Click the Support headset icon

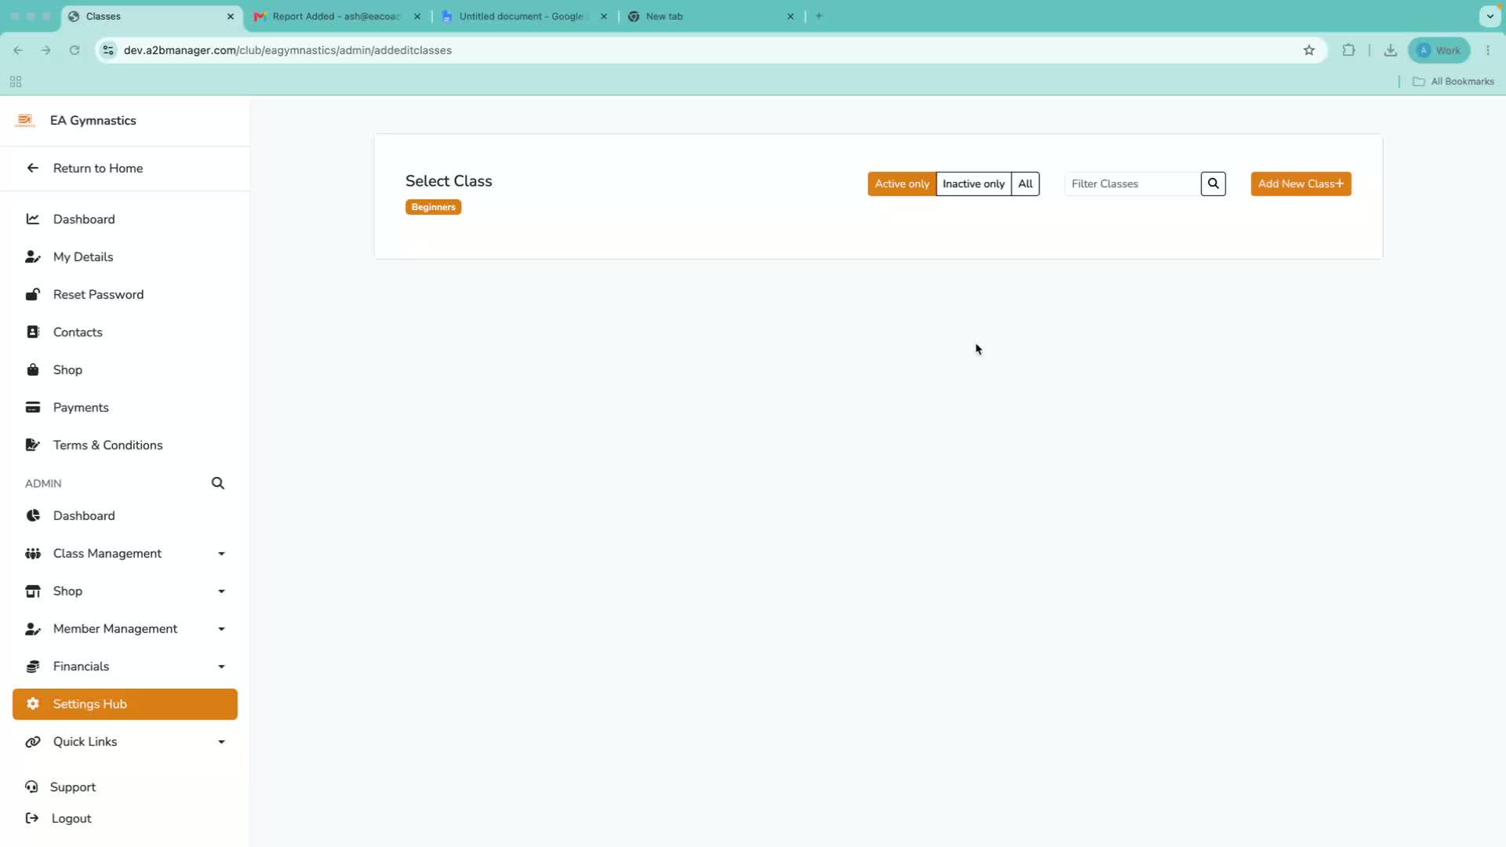point(31,787)
